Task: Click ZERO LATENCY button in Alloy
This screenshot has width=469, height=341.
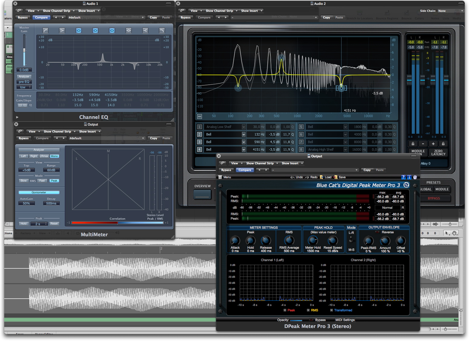Action: pyautogui.click(x=438, y=152)
